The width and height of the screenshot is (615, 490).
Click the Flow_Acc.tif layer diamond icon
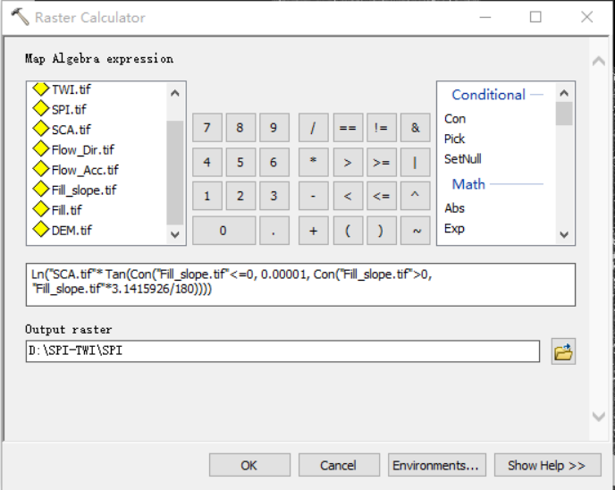pos(41,169)
